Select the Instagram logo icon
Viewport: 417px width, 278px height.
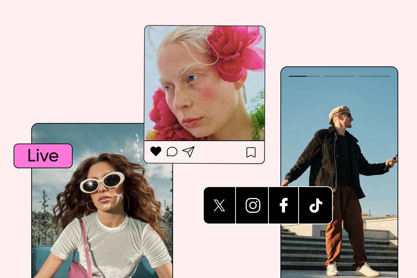253,205
